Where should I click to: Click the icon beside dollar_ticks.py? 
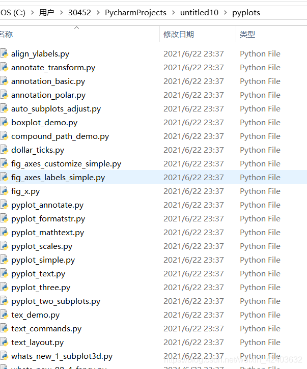coord(4,150)
